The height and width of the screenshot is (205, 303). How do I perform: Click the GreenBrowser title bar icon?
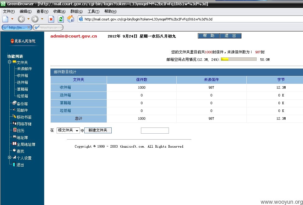pos(3,4)
